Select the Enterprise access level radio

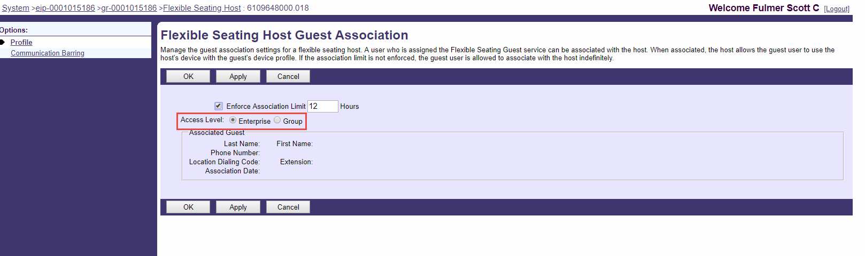233,120
